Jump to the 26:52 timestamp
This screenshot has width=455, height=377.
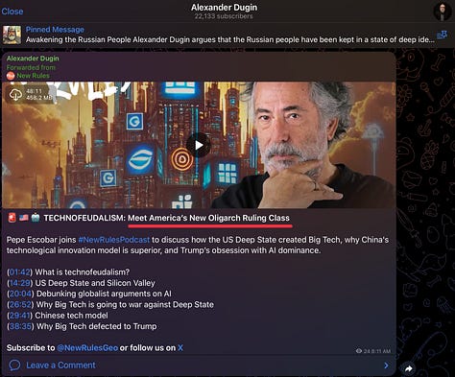pos(20,305)
